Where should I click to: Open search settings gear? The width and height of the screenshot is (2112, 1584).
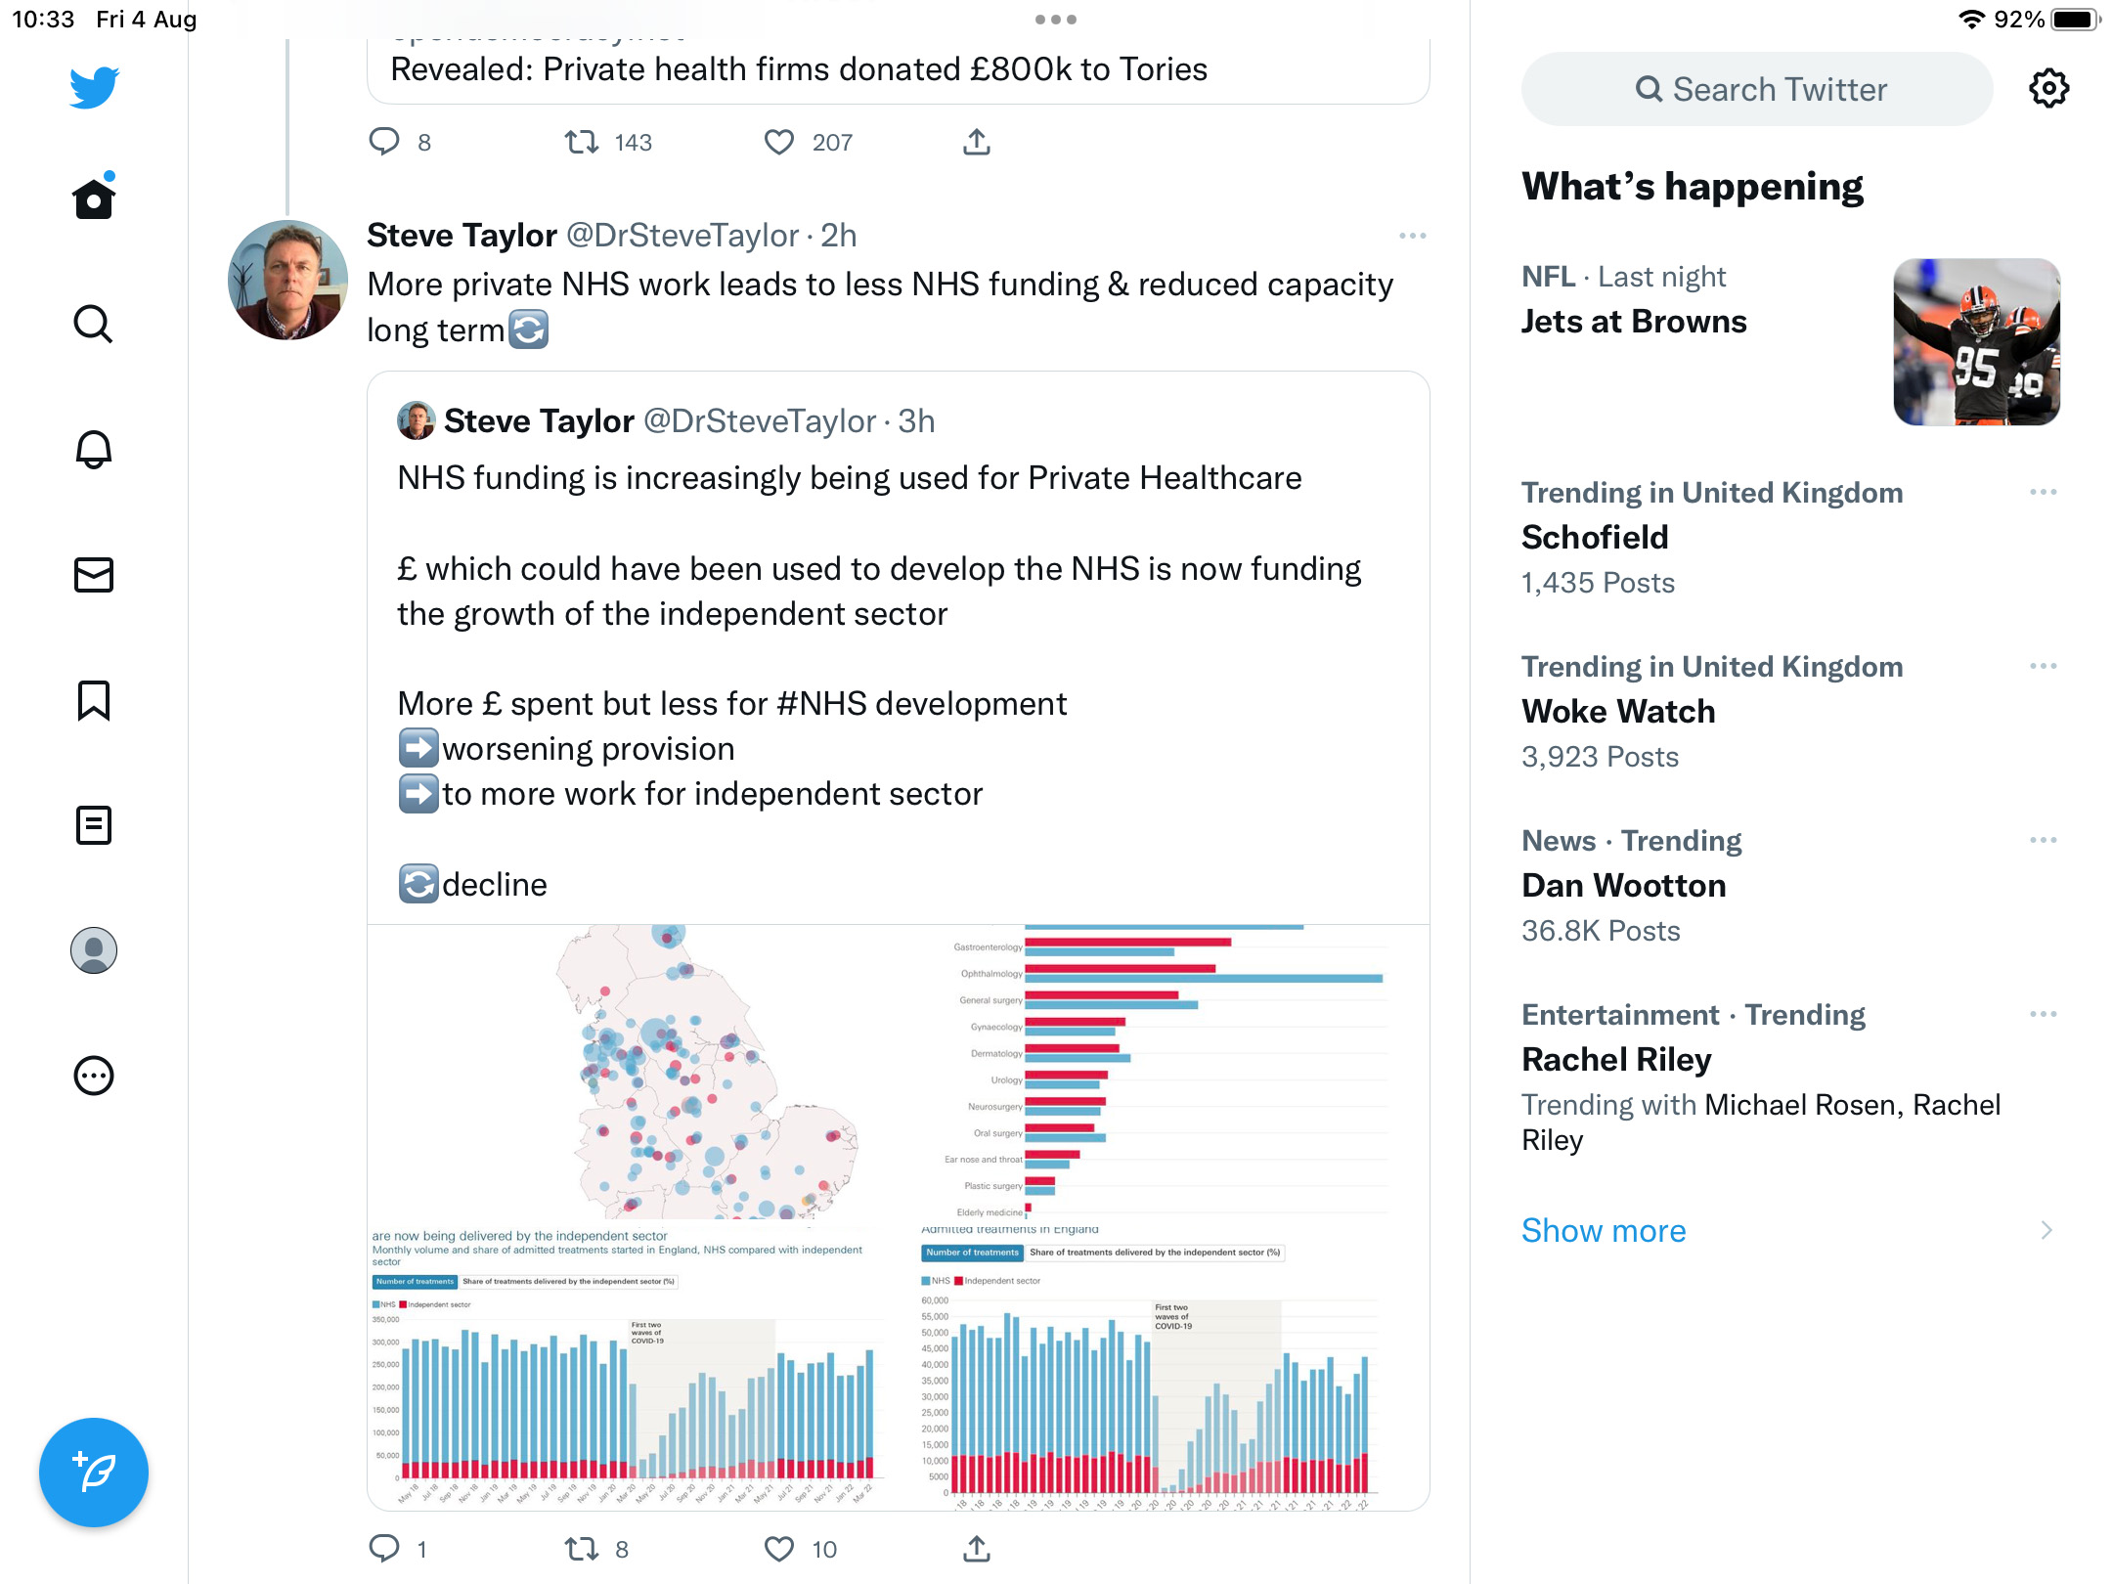2048,88
